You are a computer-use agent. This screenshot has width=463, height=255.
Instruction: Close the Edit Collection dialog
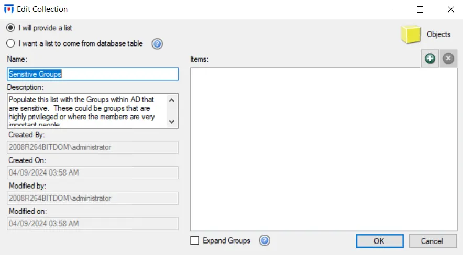click(x=450, y=9)
